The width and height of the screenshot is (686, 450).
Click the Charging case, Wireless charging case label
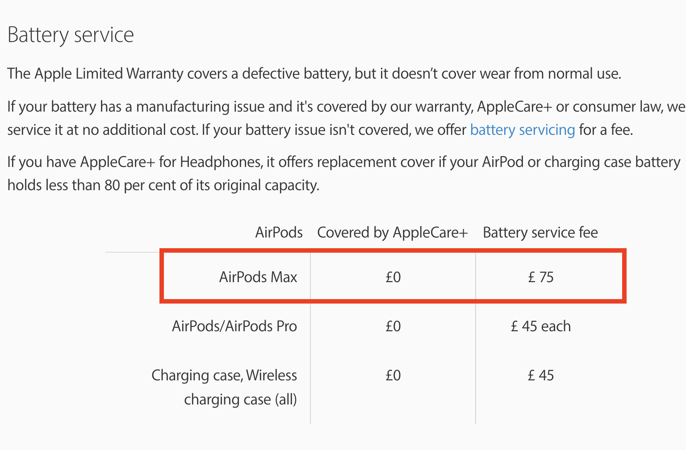(x=224, y=387)
